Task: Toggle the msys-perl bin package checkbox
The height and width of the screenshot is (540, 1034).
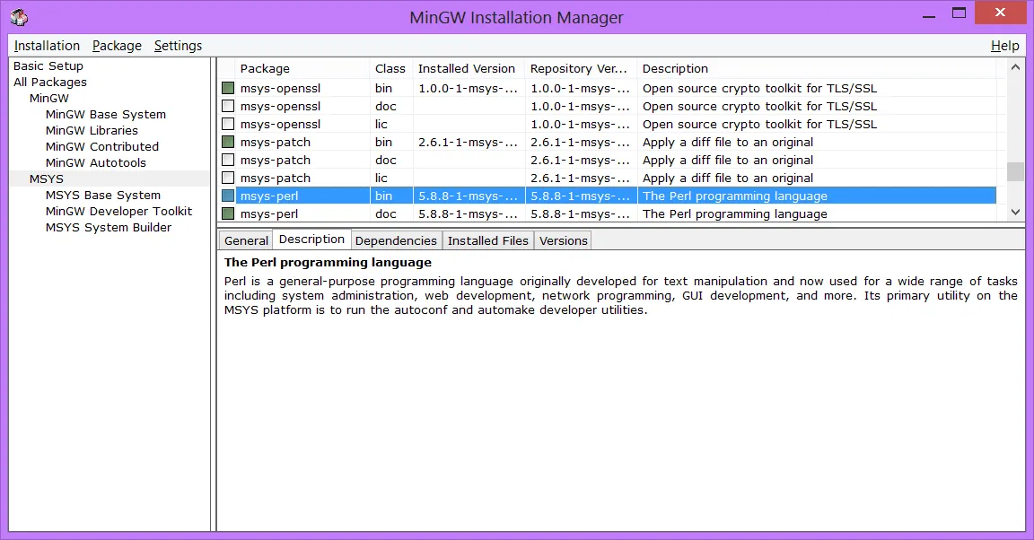Action: click(x=228, y=196)
